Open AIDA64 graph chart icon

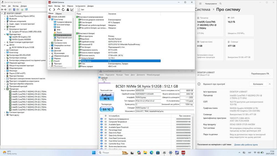tap(72, 9)
